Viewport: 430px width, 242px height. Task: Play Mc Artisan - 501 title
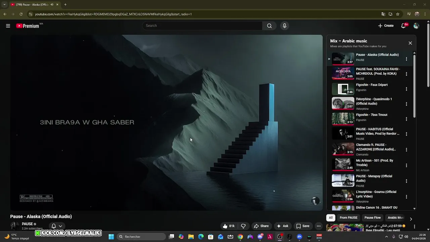375,163
